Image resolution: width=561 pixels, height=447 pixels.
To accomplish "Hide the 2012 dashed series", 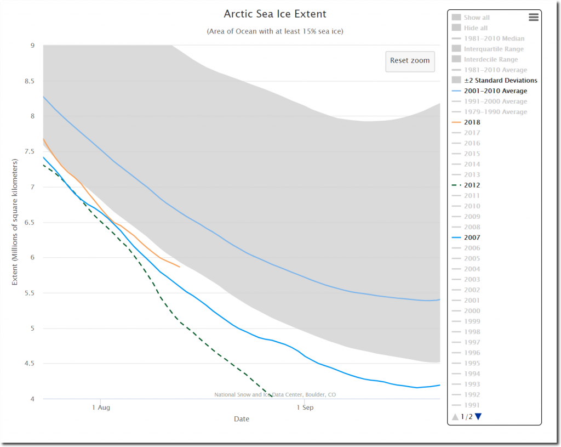I will (x=472, y=185).
